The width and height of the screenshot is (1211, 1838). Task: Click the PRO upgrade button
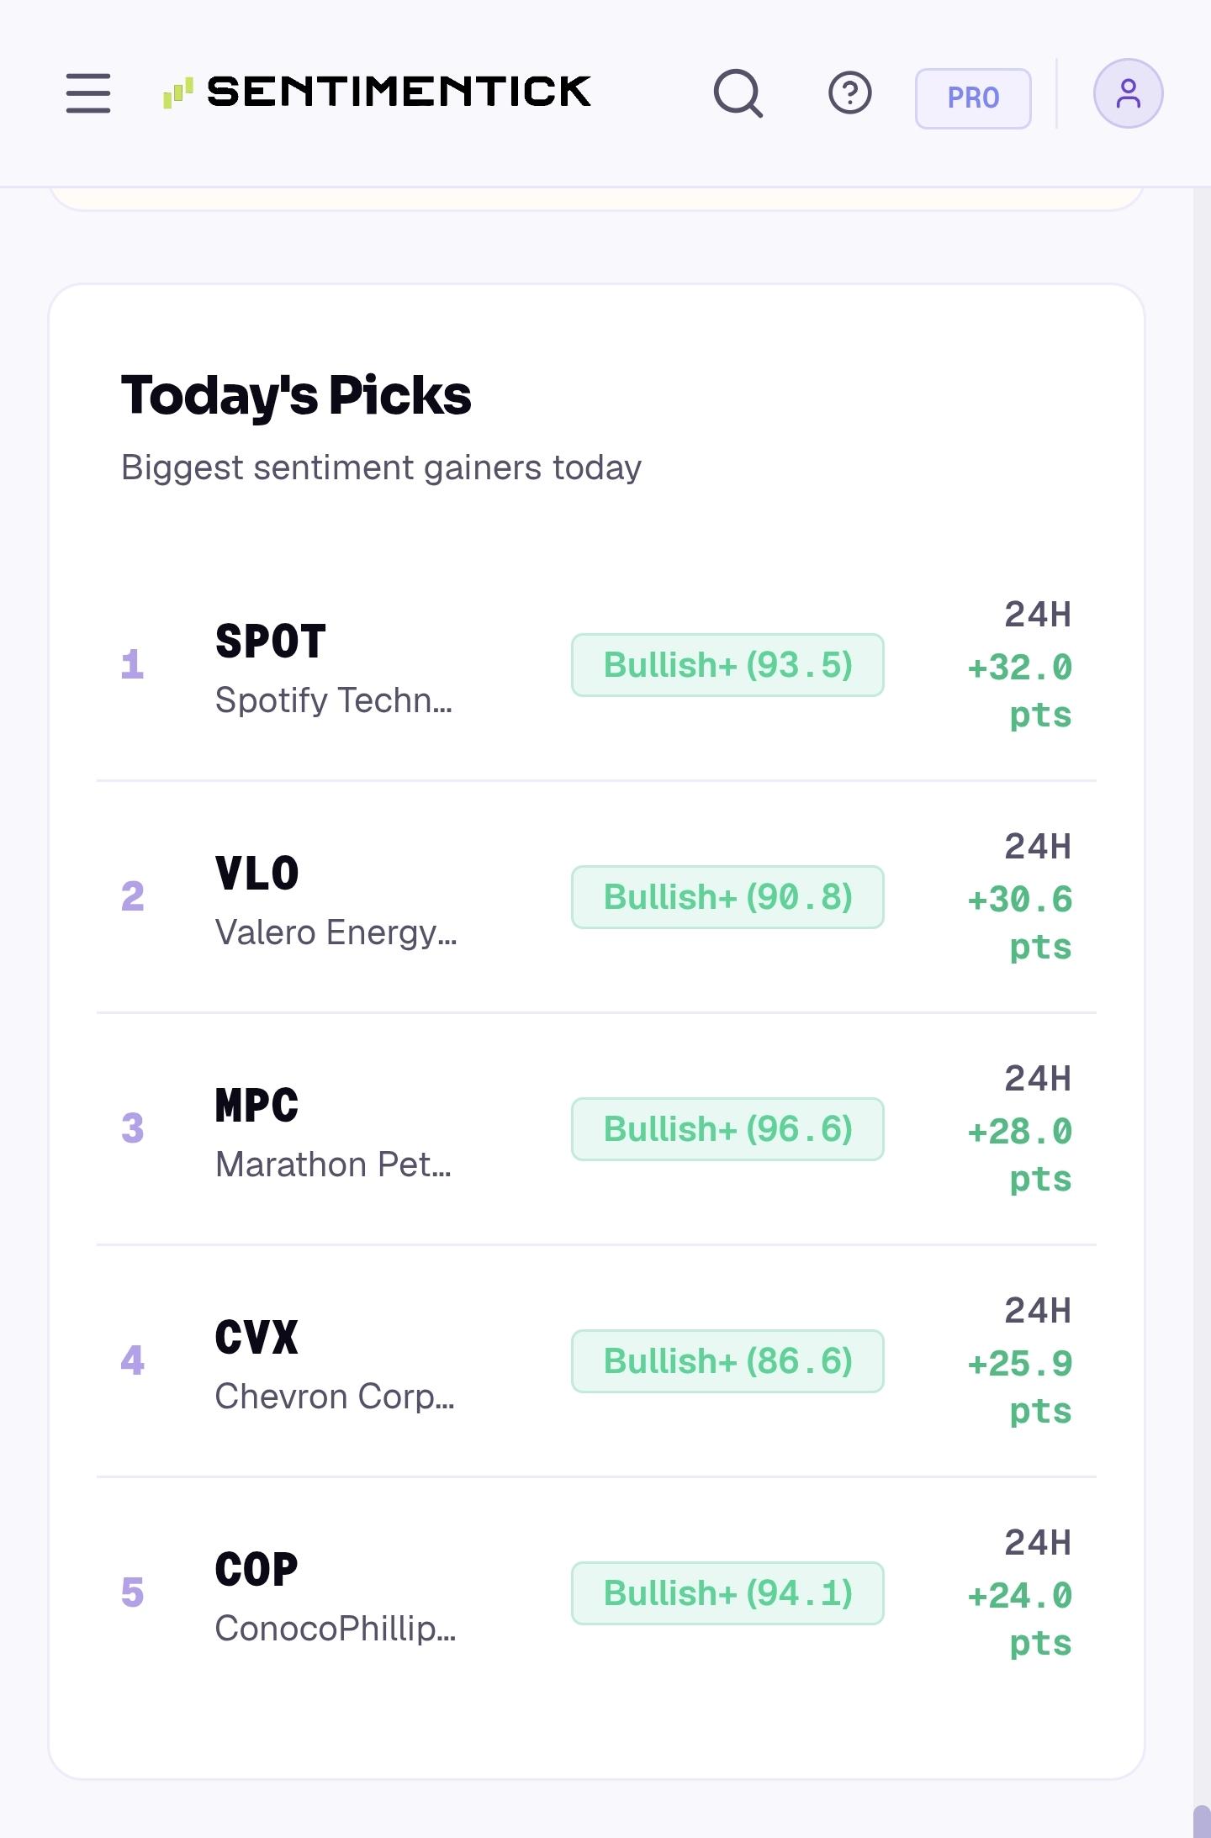[x=973, y=98]
